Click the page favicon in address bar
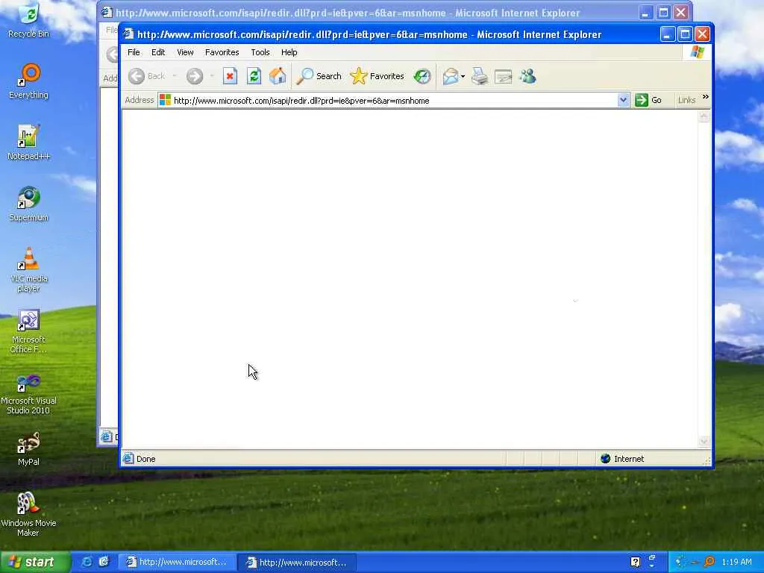 coord(165,100)
